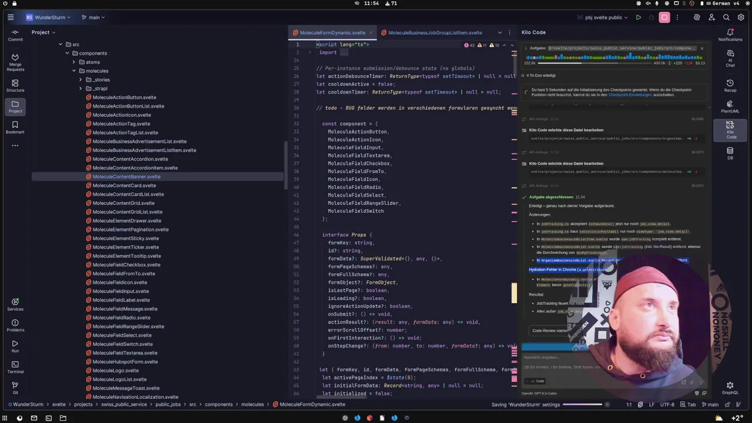Viewport: 752px width, 423px height.
Task: Open the Commit tool window
Action: [15, 35]
